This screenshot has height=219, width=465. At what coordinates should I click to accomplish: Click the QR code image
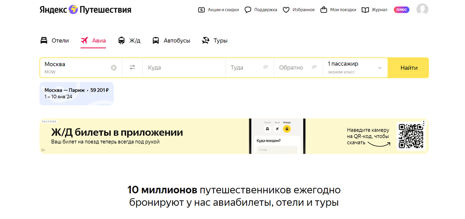pos(411,136)
